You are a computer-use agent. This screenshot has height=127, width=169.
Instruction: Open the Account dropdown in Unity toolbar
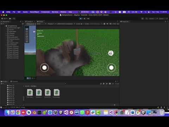point(5,19)
